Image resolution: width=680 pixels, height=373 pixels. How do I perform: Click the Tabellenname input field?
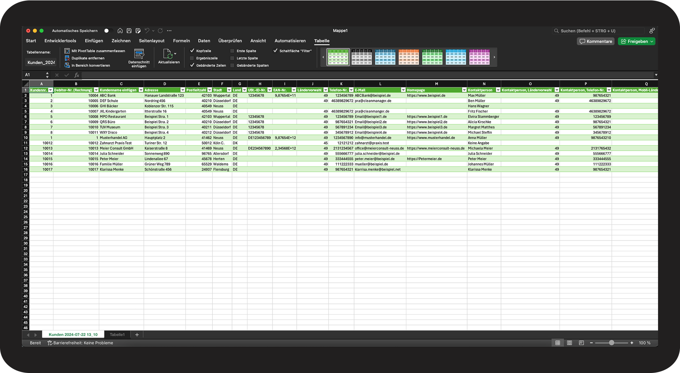point(41,62)
